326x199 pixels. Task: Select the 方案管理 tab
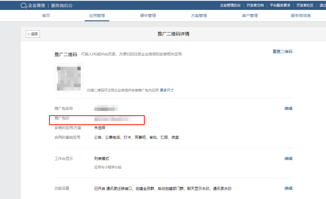[x=199, y=16]
